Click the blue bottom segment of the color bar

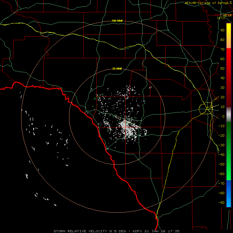[x=229, y=194]
